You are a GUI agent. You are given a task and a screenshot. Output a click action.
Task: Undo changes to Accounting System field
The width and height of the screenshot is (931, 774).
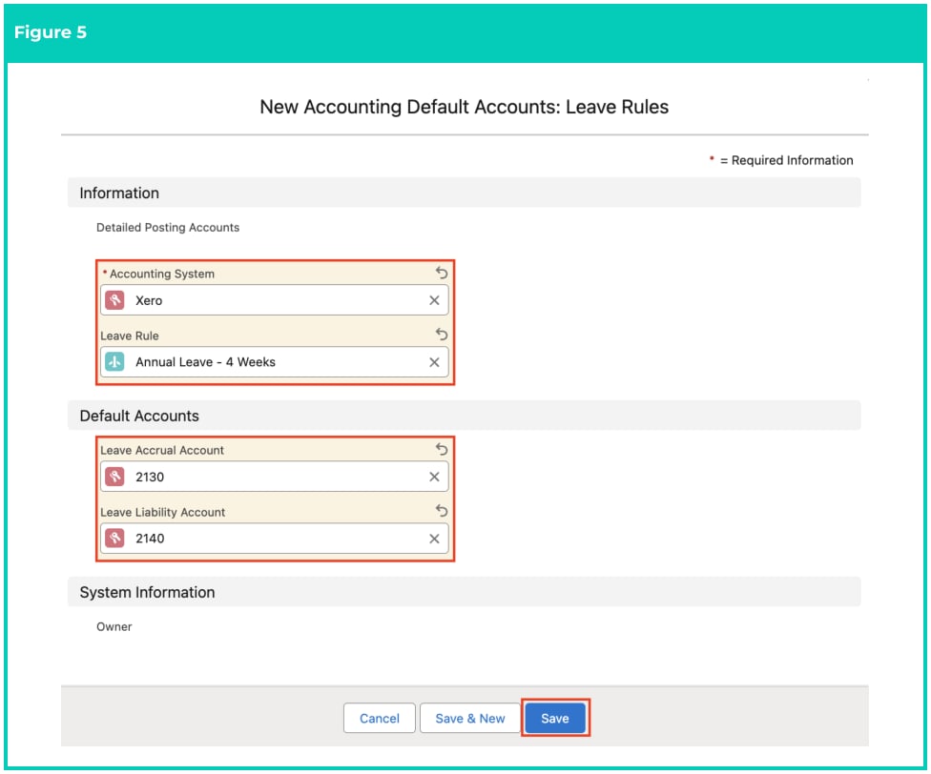[x=441, y=273]
